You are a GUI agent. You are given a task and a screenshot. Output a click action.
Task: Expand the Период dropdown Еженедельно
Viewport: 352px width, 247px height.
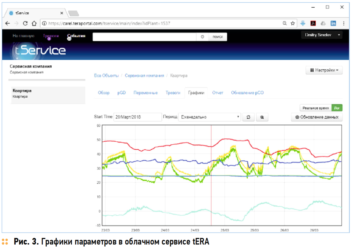pos(210,117)
